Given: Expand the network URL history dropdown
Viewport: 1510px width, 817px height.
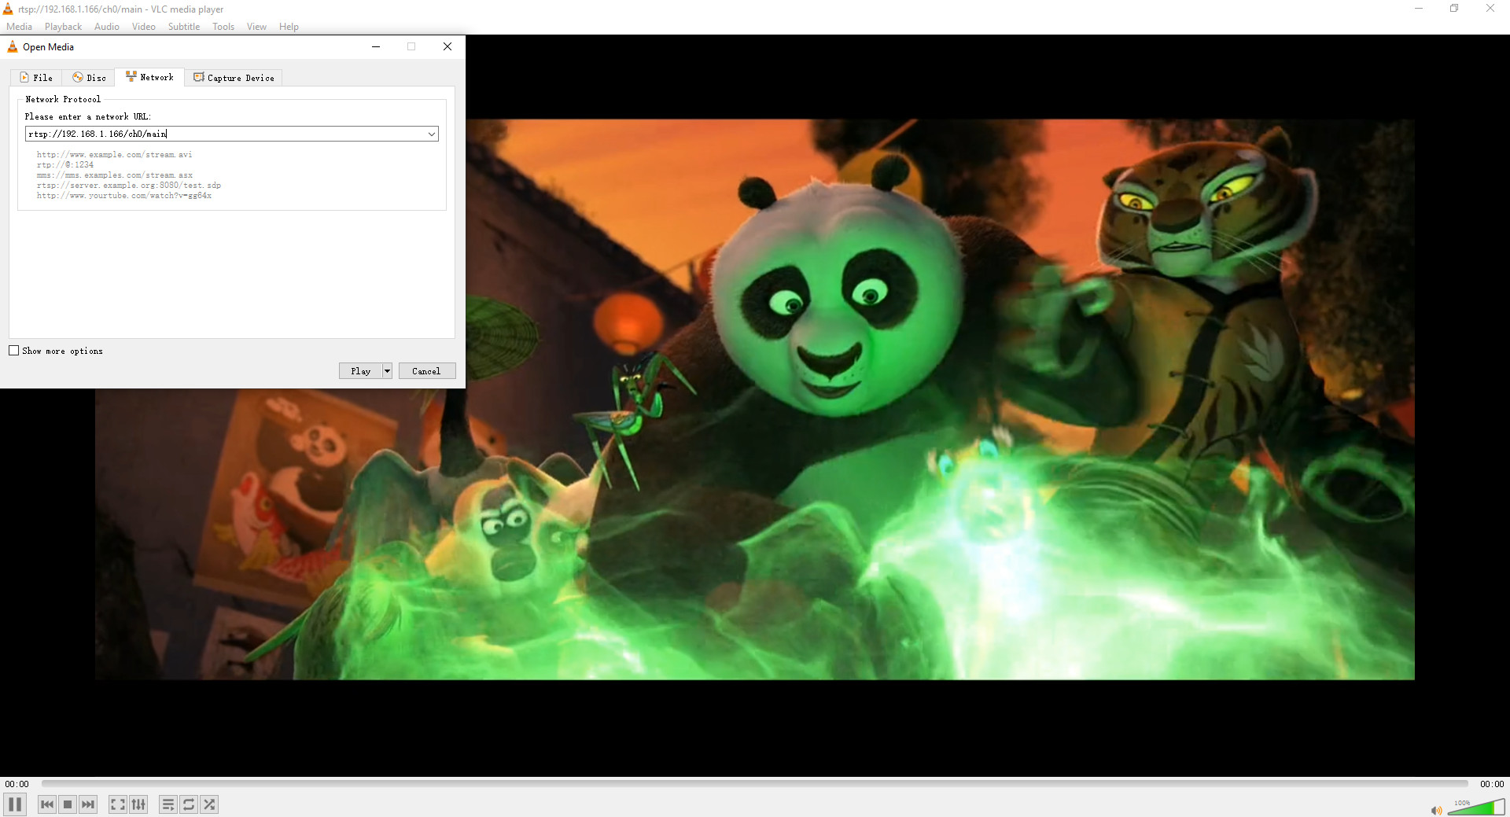Looking at the screenshot, I should pyautogui.click(x=432, y=134).
